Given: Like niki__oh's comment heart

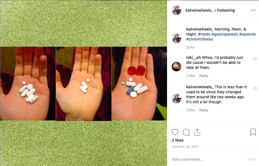Looking at the screenshot, I should point(255,59).
